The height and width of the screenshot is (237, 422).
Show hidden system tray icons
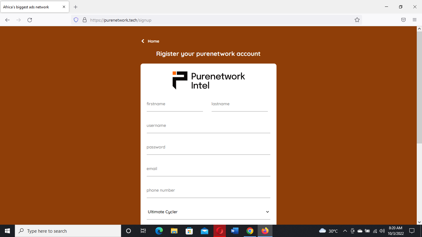click(345, 231)
